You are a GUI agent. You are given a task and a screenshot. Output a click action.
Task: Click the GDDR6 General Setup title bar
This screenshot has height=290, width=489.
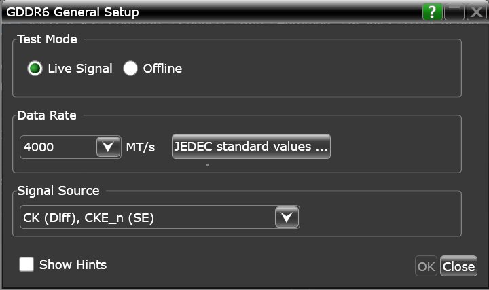(x=204, y=12)
